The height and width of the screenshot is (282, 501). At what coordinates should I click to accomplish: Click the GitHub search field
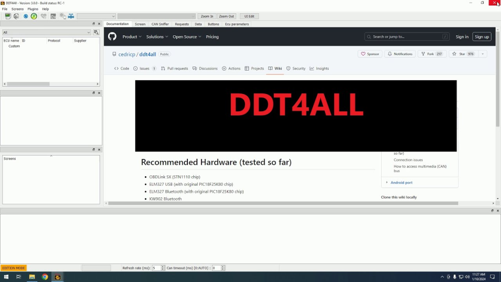click(407, 37)
